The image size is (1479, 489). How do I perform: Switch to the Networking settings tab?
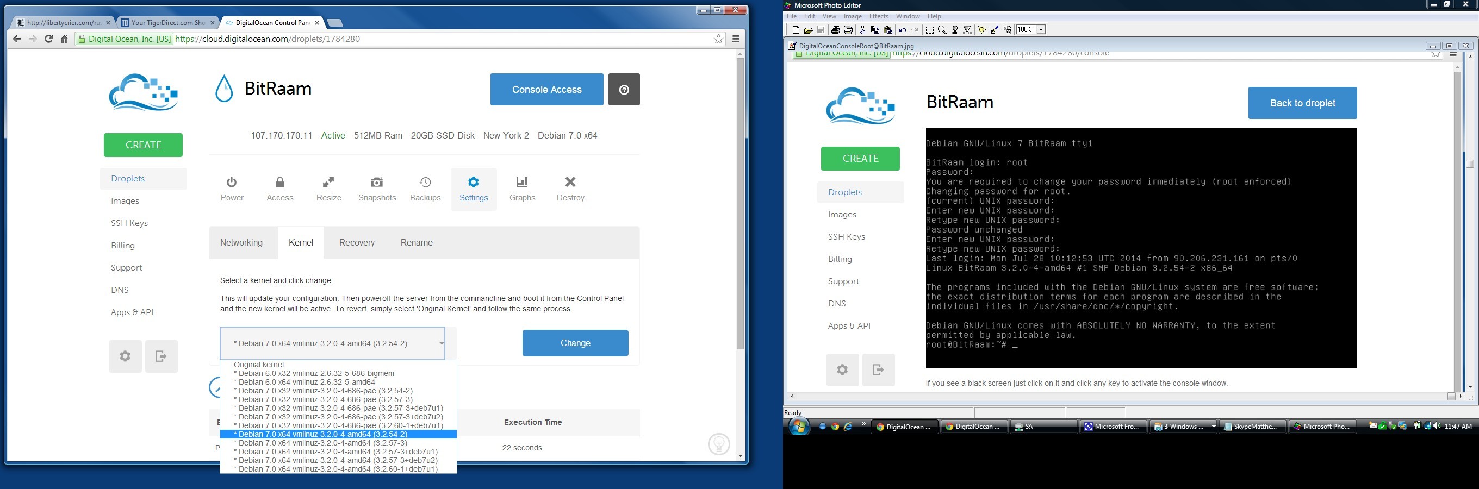tap(241, 243)
